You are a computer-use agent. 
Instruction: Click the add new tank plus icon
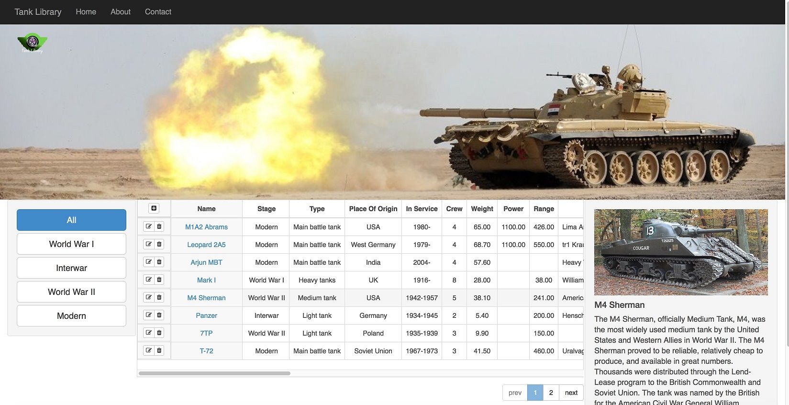tap(154, 208)
